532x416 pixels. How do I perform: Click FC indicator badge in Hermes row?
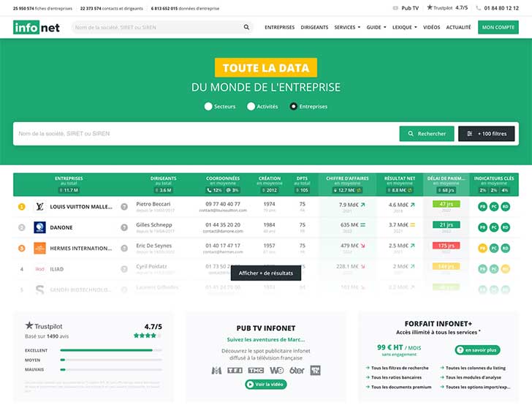[494, 249]
